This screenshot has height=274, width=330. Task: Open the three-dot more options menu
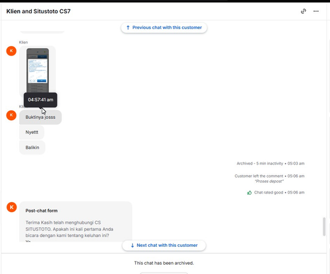[316, 11]
